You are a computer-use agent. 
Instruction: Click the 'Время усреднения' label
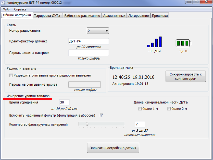(x=24, y=102)
